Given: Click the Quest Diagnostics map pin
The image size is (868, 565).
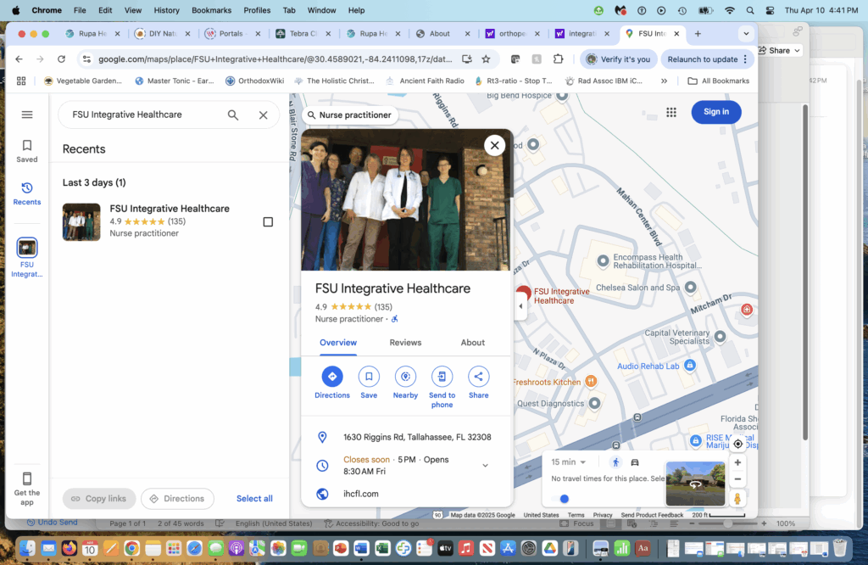Looking at the screenshot, I should click(x=594, y=403).
